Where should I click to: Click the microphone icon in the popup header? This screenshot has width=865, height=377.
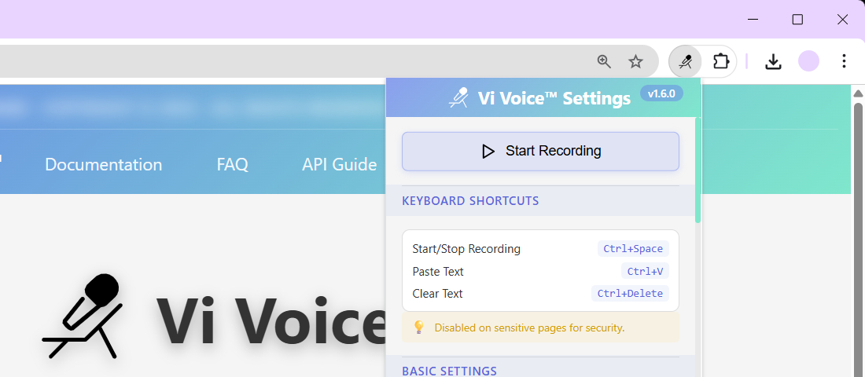tap(459, 98)
